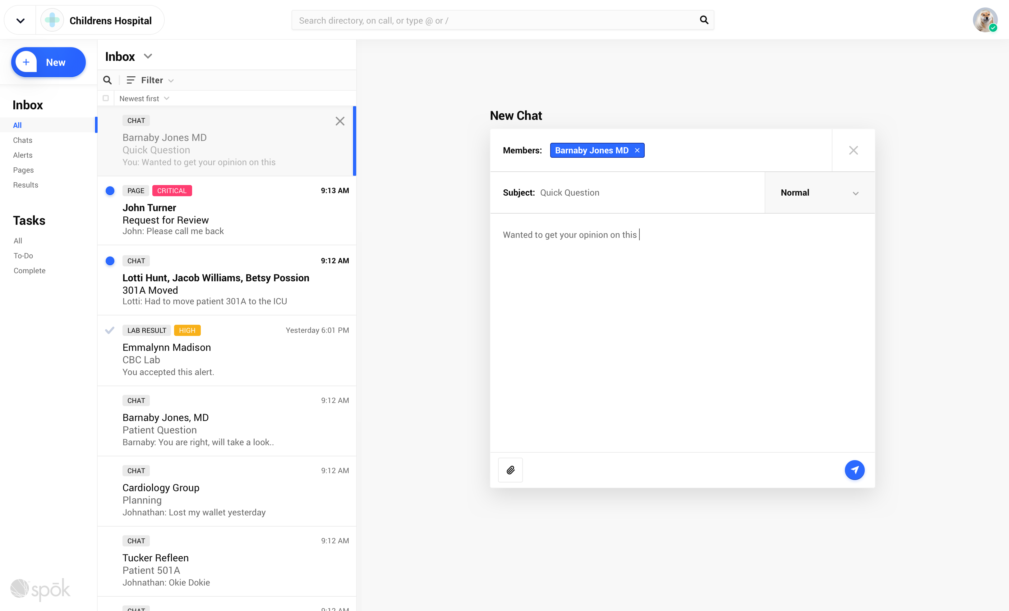
Task: Click the inbox search magnifier icon
Action: [107, 80]
